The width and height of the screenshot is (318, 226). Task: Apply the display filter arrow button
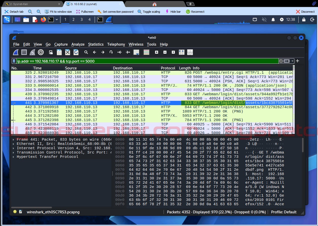point(287,61)
